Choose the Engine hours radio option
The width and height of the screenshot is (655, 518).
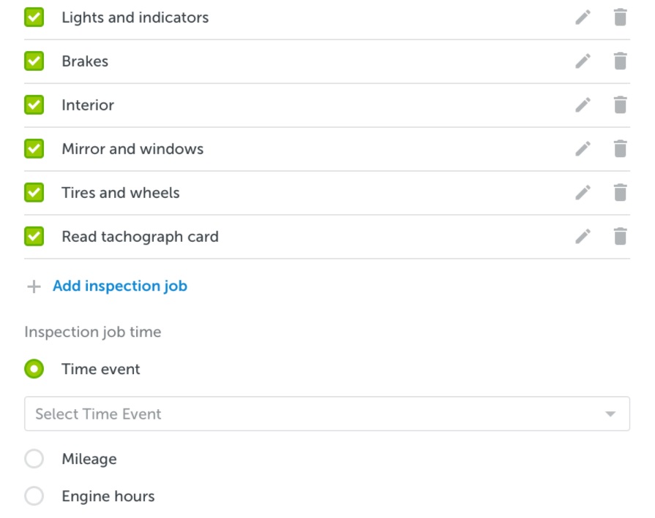click(34, 496)
